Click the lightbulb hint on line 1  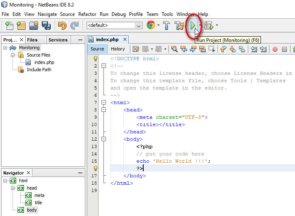(96, 59)
